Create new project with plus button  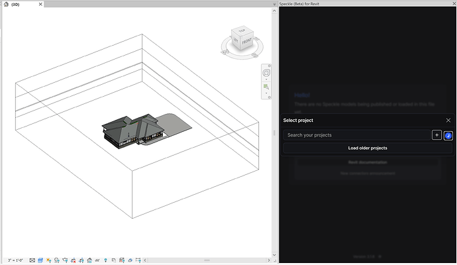click(x=436, y=135)
